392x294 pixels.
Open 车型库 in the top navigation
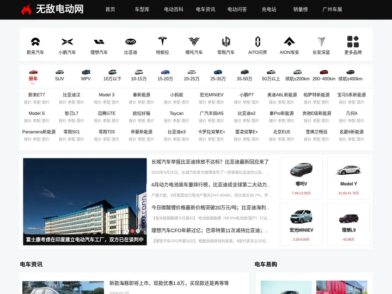142,9
